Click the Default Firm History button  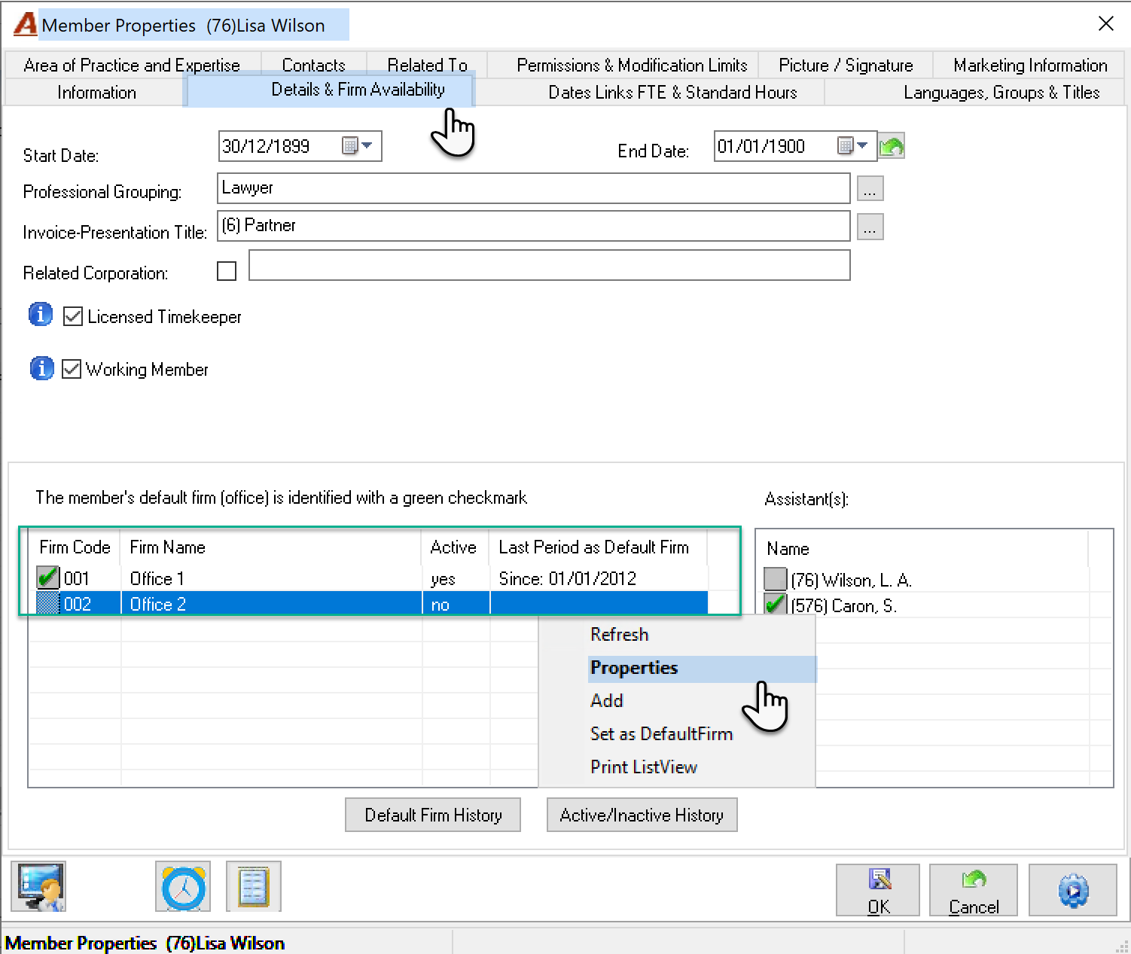433,815
